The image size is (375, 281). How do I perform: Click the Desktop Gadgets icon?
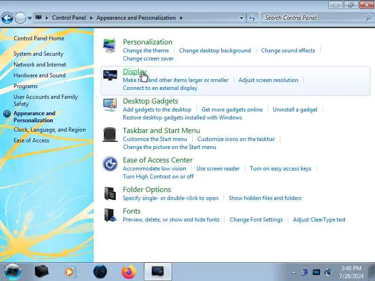coord(110,104)
